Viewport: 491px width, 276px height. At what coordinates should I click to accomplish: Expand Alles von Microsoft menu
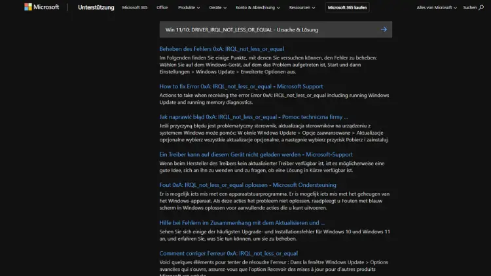[437, 8]
